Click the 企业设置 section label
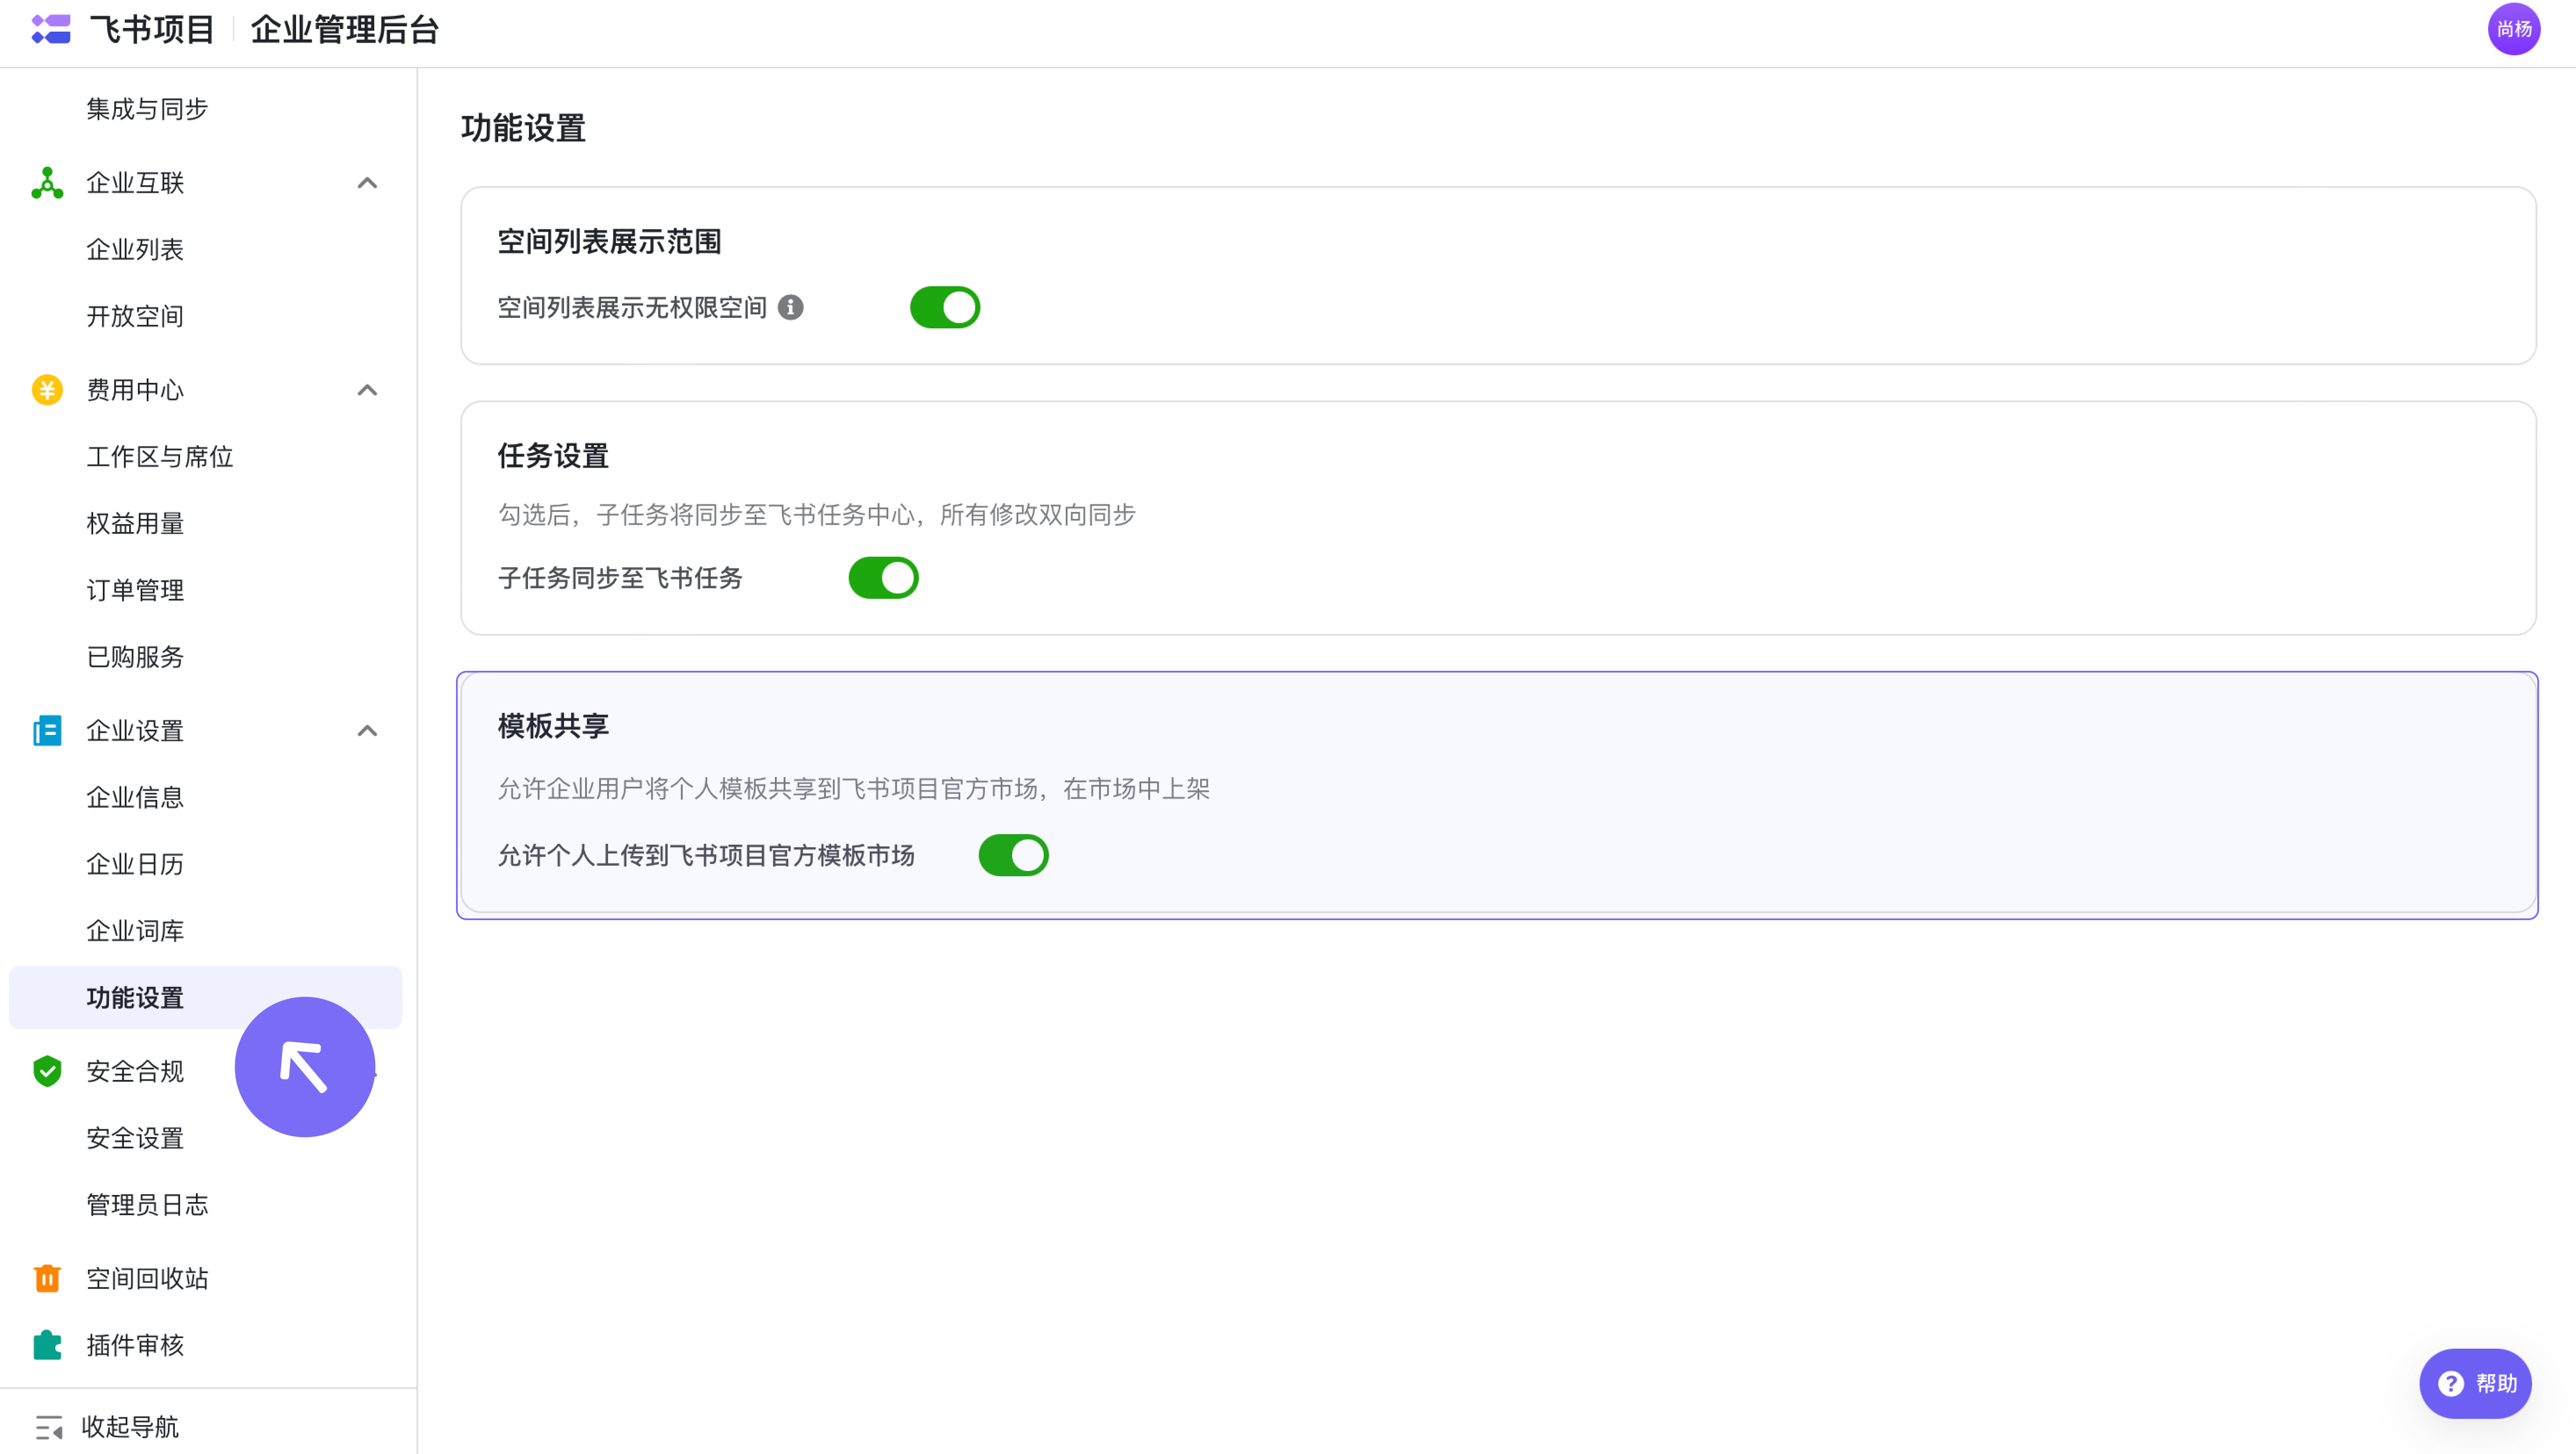Screen dimensions: 2576x1454 tap(135, 731)
